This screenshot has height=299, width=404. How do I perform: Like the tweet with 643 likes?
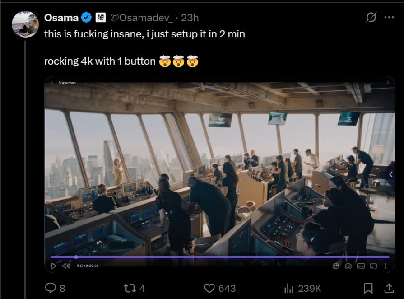(220, 288)
